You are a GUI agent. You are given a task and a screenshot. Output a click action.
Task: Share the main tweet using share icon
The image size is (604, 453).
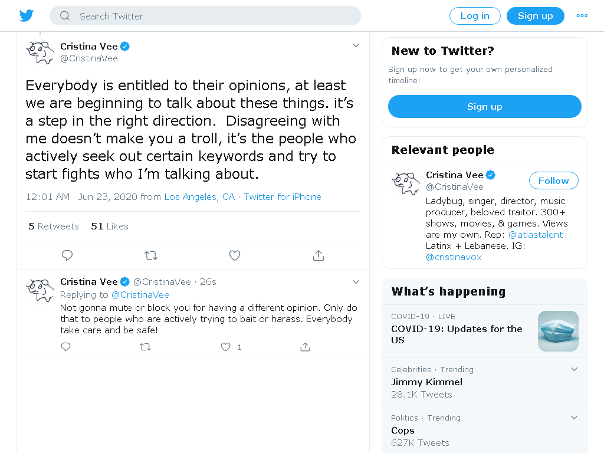pyautogui.click(x=319, y=255)
